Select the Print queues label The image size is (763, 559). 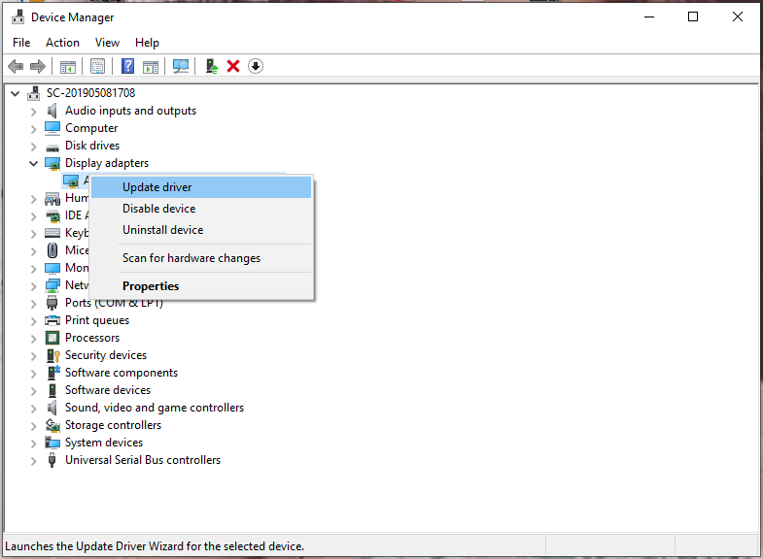pyautogui.click(x=97, y=320)
